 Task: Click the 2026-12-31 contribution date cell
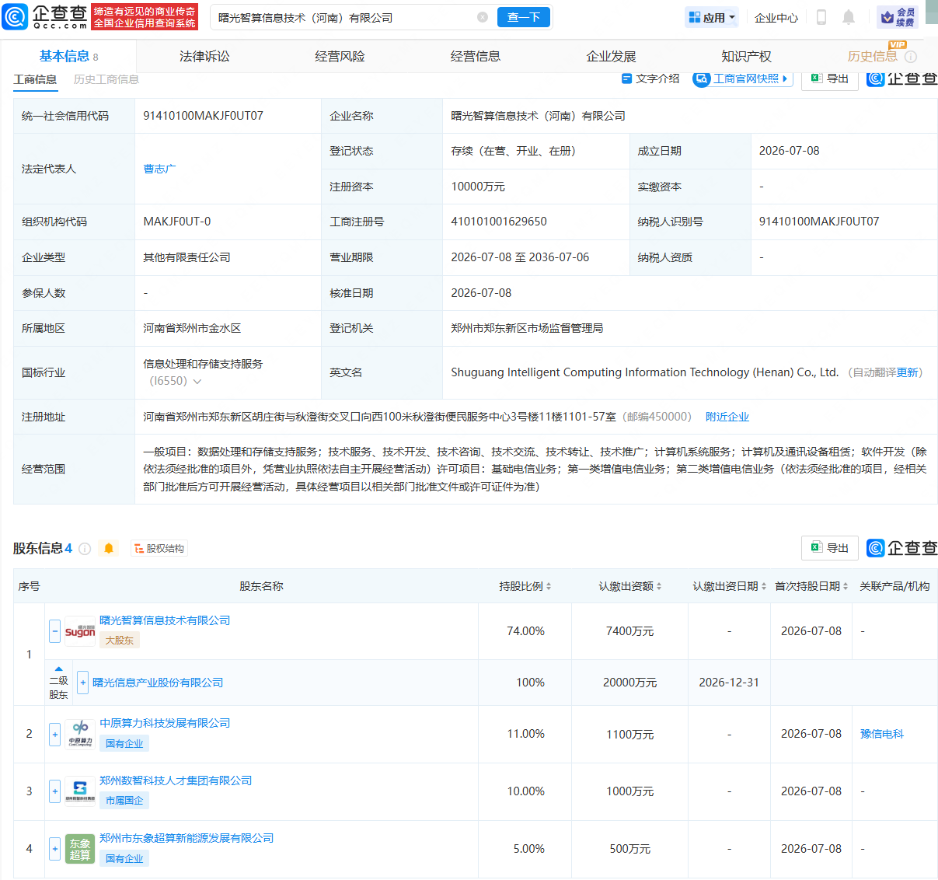pos(729,683)
